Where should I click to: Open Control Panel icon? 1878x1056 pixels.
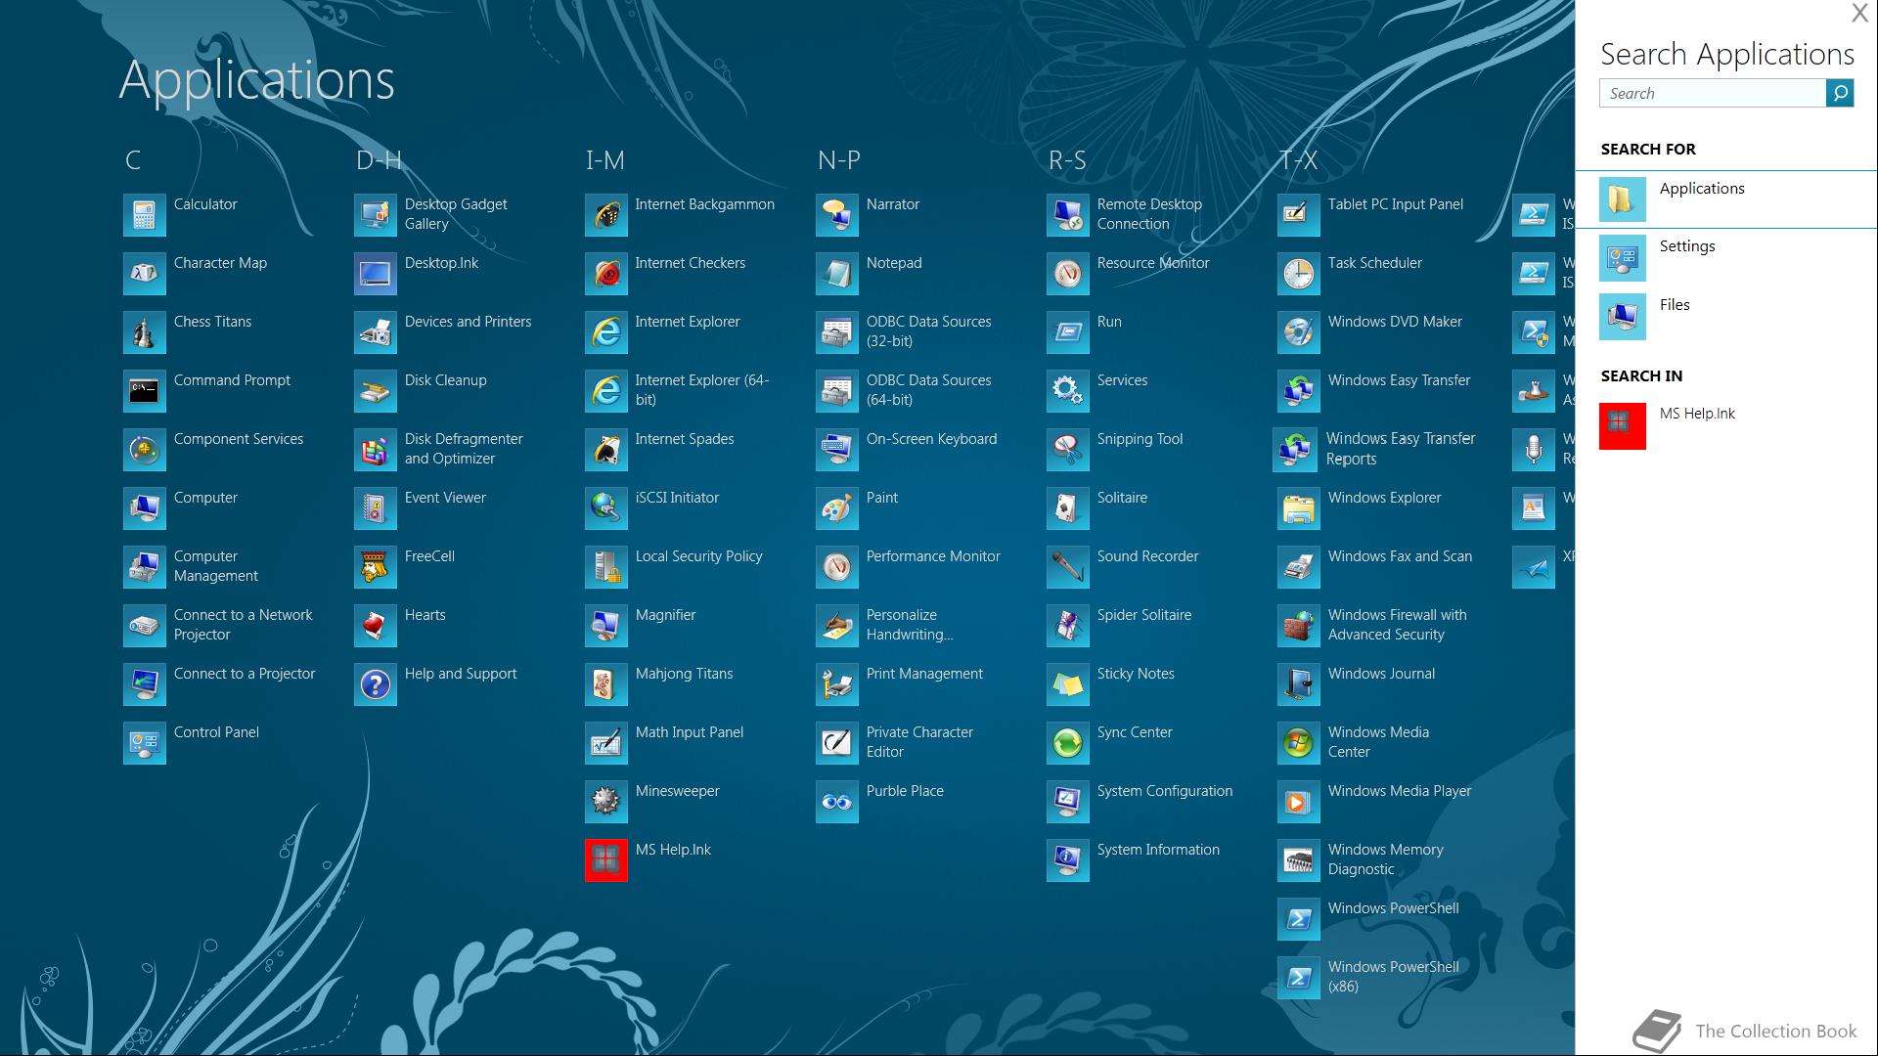pos(144,743)
